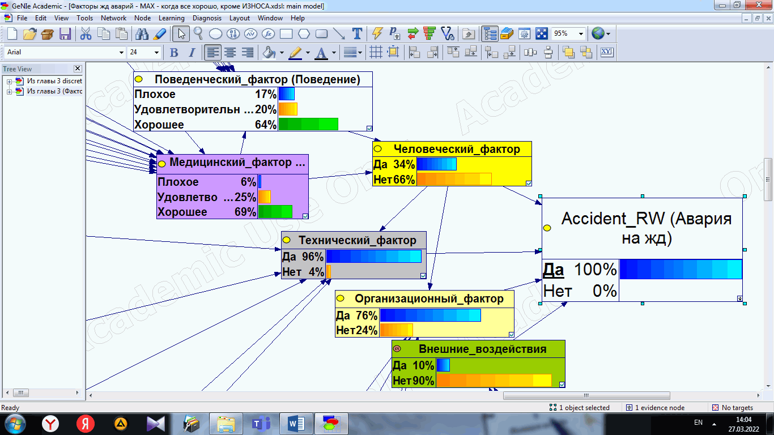Click the Технический_фактор node title
Image resolution: width=774 pixels, height=435 pixels.
[x=357, y=240]
